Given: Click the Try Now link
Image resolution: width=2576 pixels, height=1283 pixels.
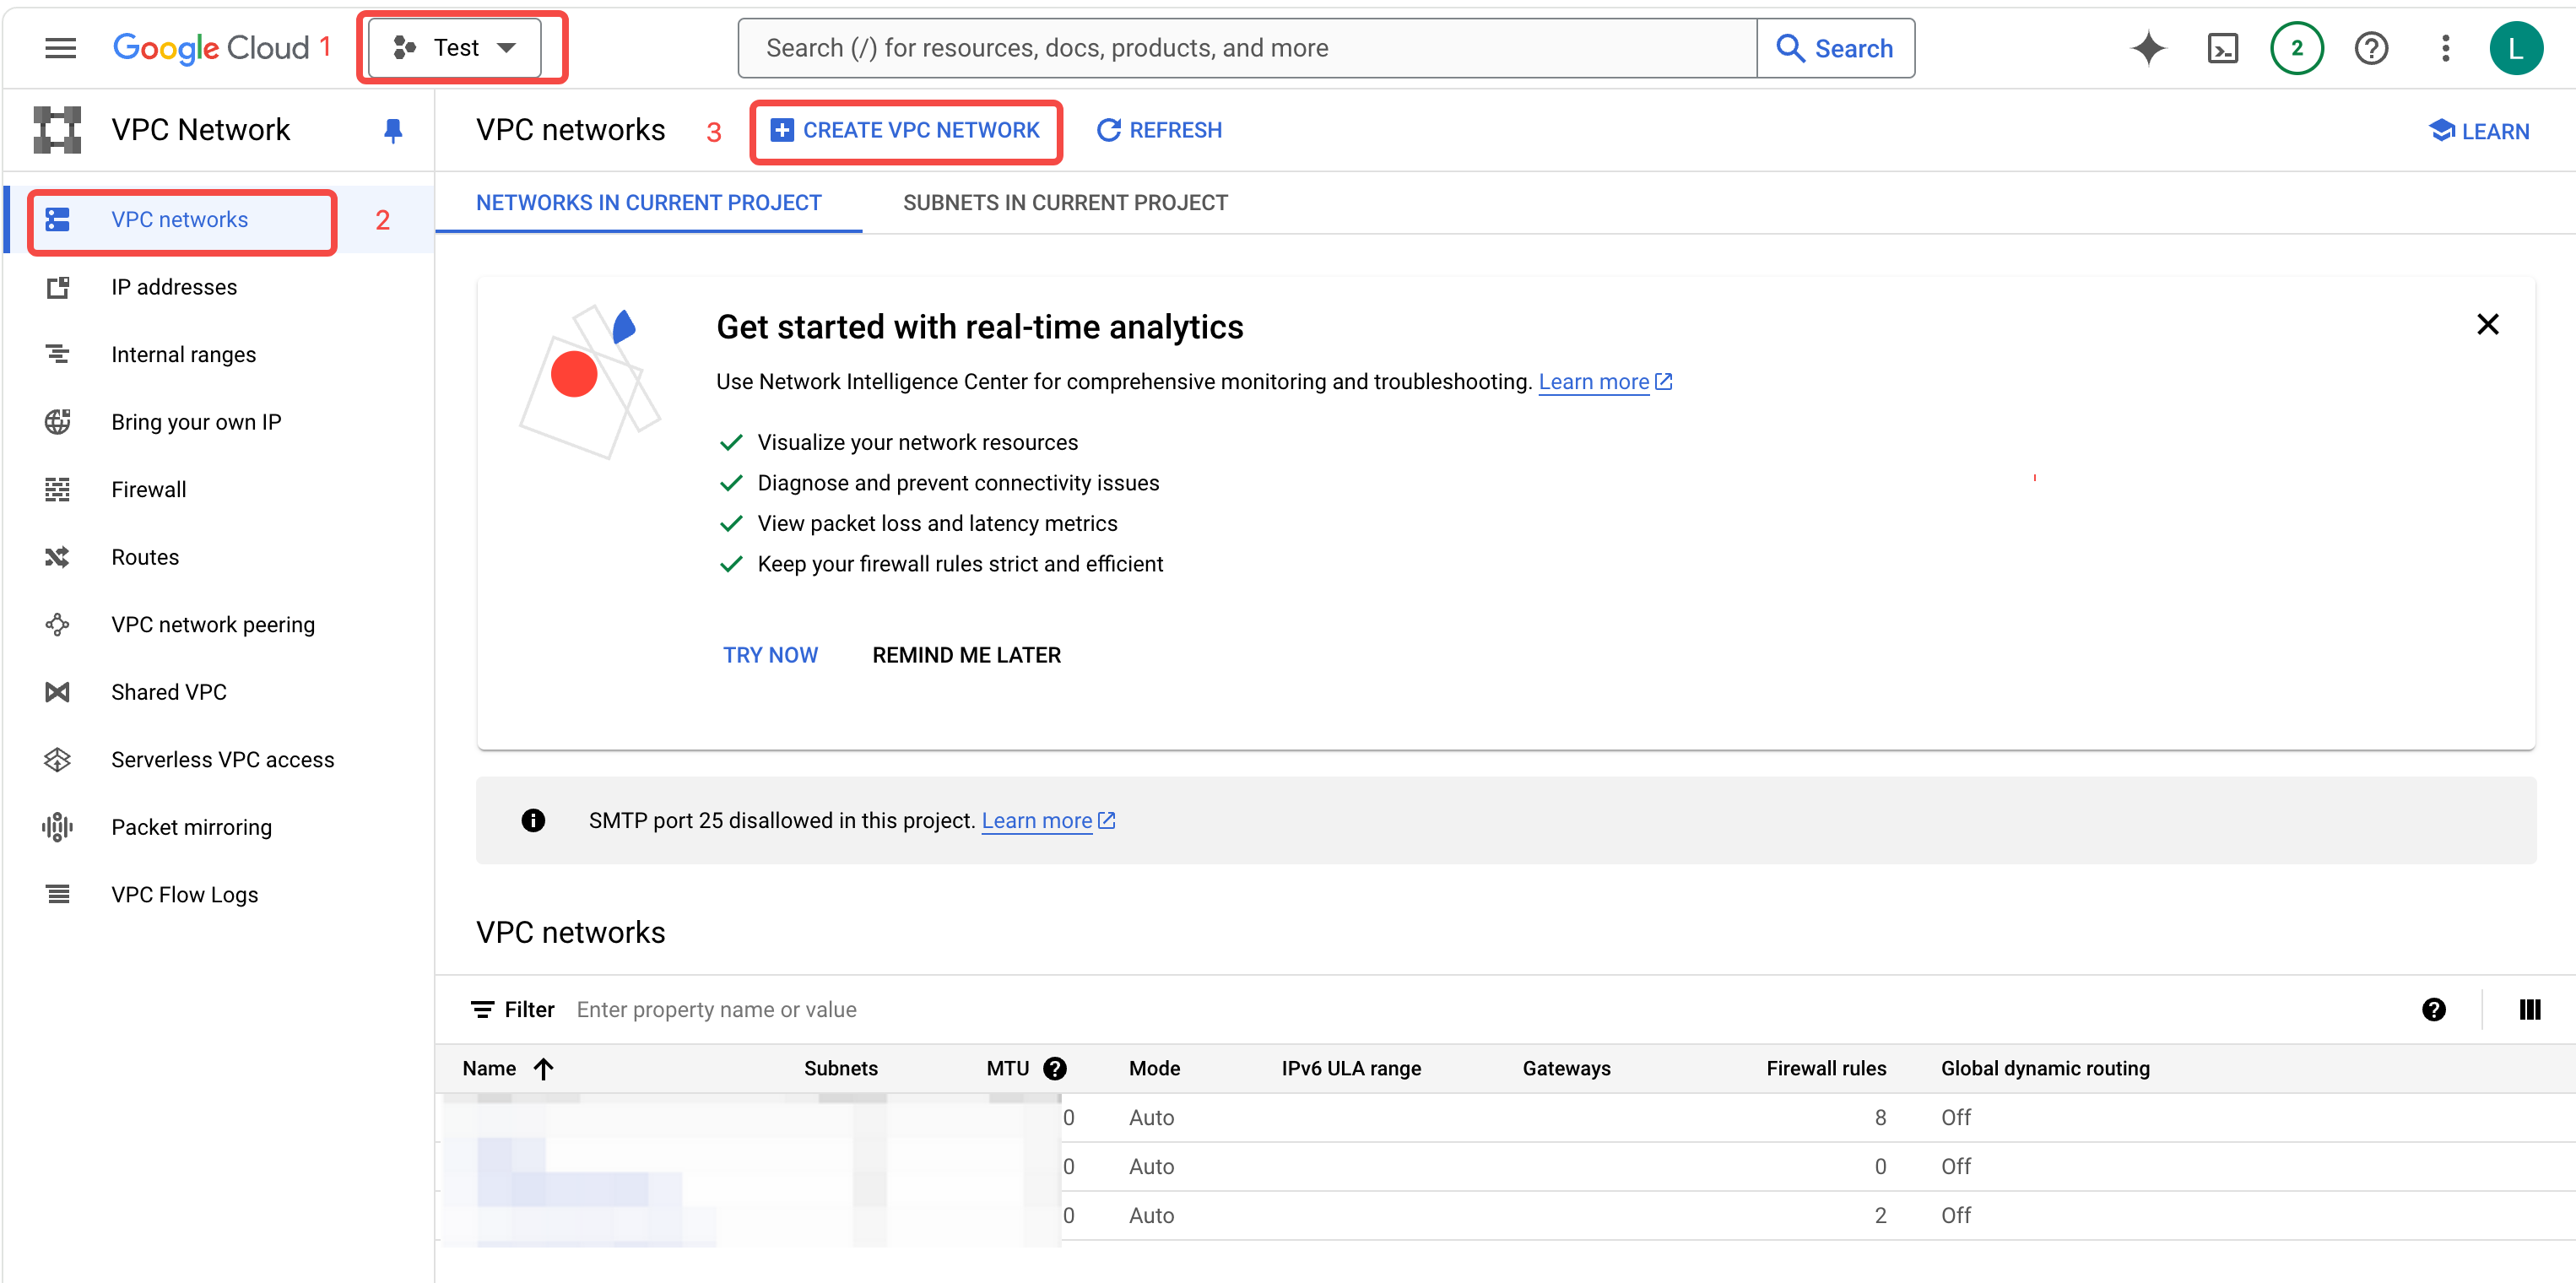Looking at the screenshot, I should click(770, 655).
